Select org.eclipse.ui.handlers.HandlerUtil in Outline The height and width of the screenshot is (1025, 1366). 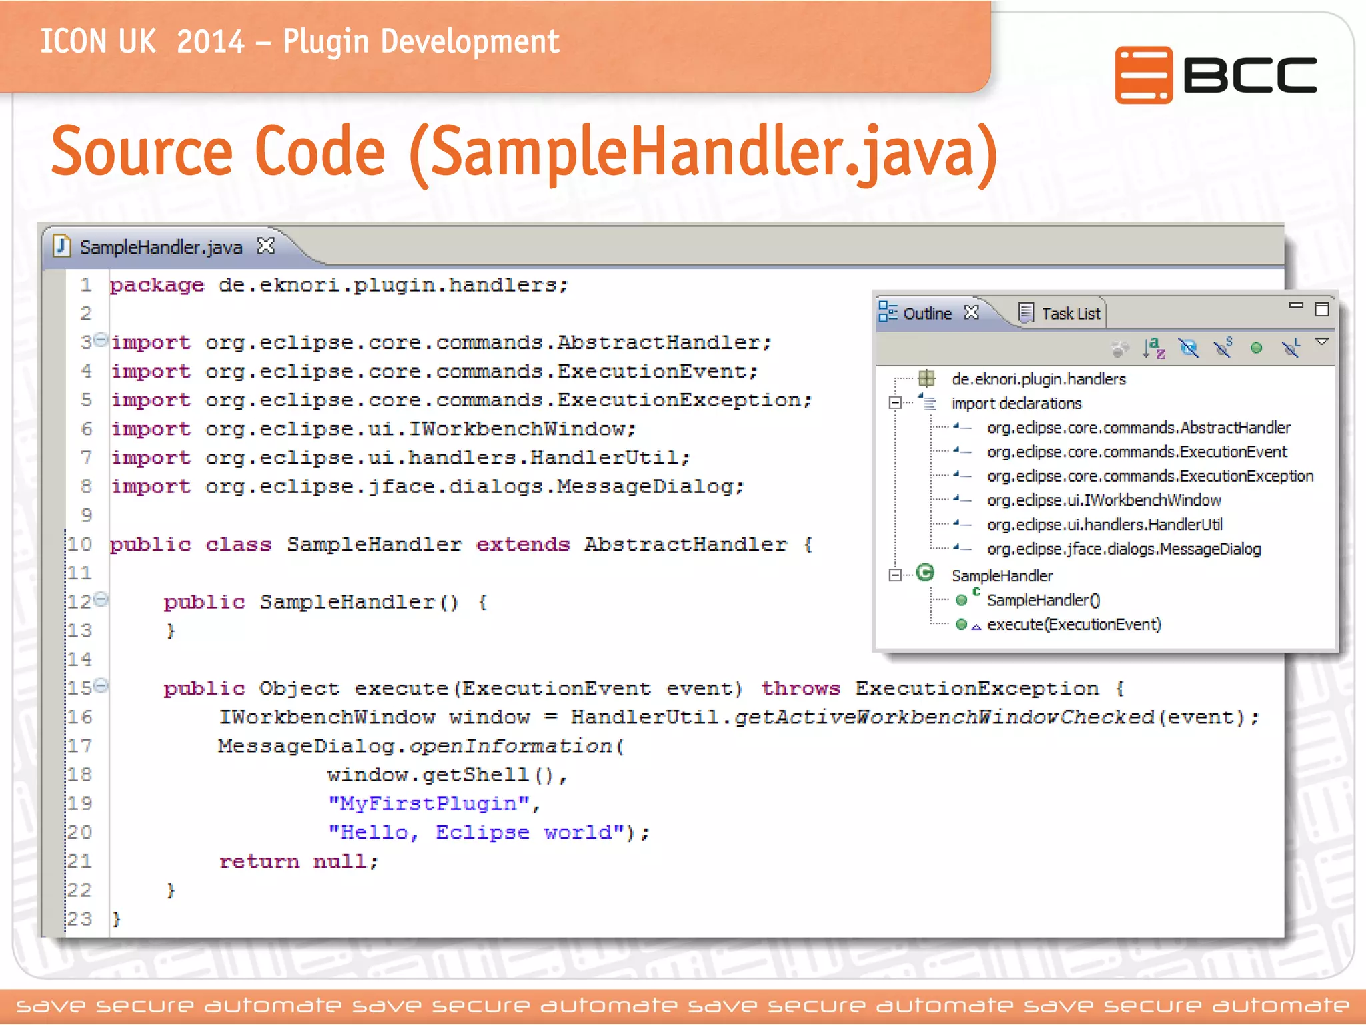coord(1105,525)
